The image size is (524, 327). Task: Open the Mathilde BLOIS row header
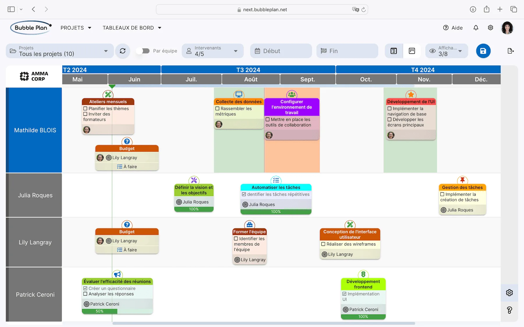click(34, 130)
